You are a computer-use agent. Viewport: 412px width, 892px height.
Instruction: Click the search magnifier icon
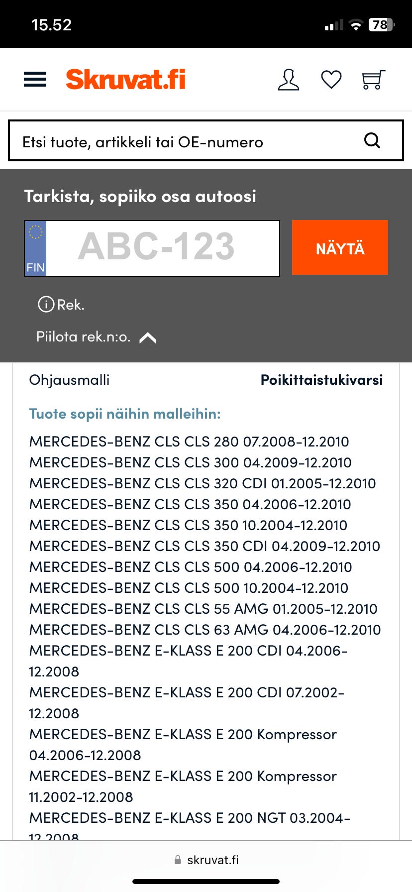pos(372,141)
